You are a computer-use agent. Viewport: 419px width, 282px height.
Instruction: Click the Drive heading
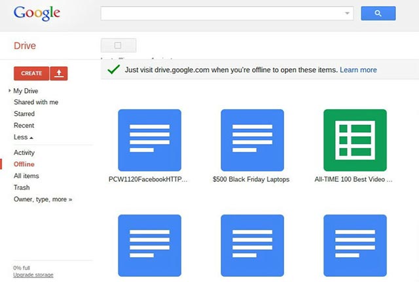click(25, 46)
